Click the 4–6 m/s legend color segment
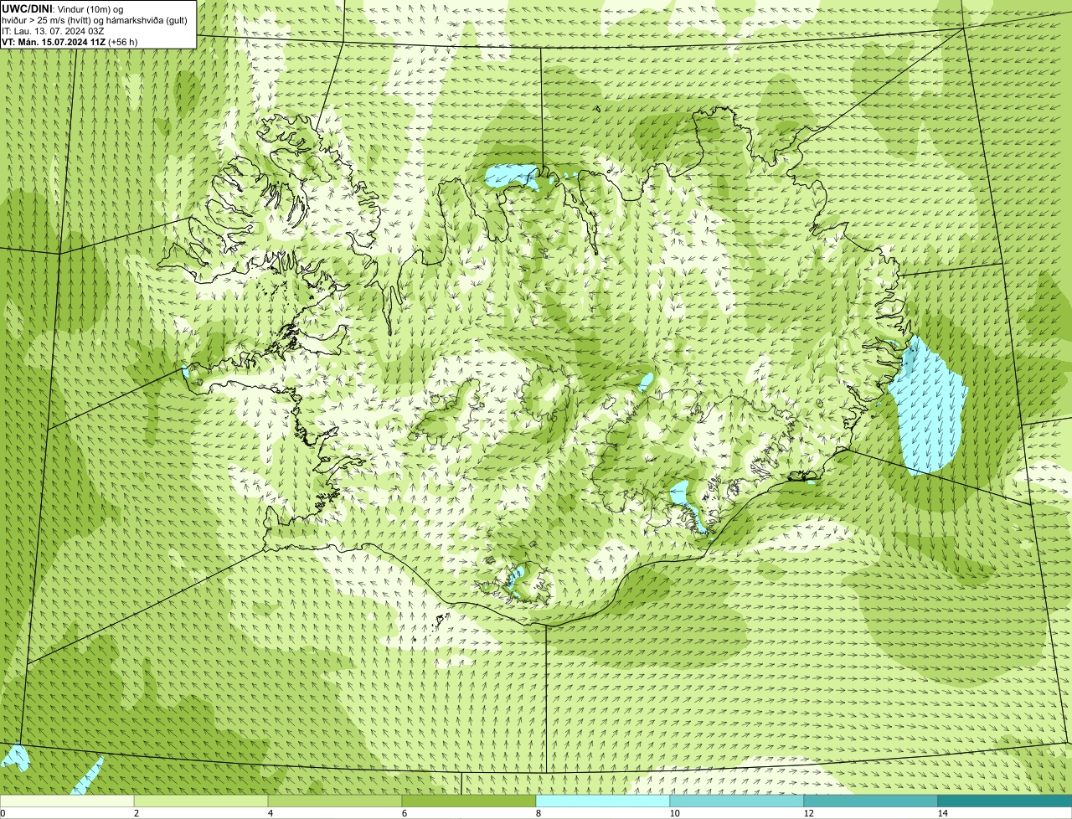1072x819 pixels. click(x=335, y=801)
